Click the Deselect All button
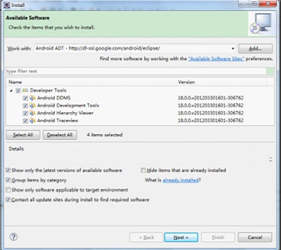Viewport: 281px width, 250px height. pos(60,135)
